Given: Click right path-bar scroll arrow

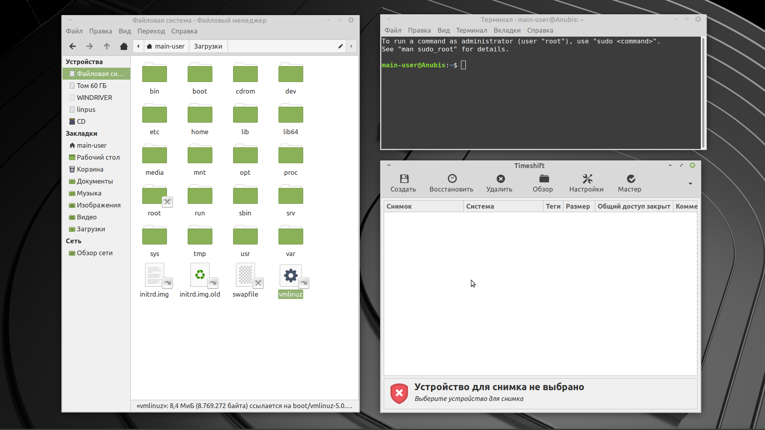Looking at the screenshot, I should coord(351,46).
